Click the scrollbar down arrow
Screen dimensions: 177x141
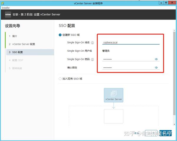[174, 124]
